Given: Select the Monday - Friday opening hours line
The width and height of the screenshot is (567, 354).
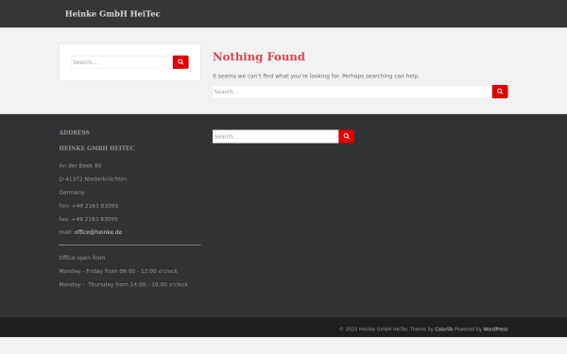Looking at the screenshot, I should pyautogui.click(x=118, y=271).
